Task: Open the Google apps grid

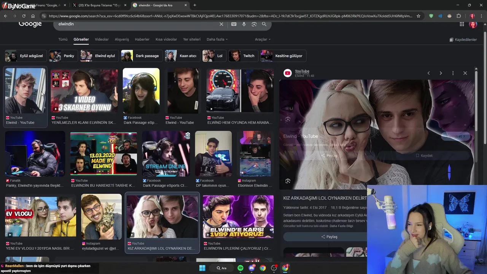Action: [x=462, y=24]
